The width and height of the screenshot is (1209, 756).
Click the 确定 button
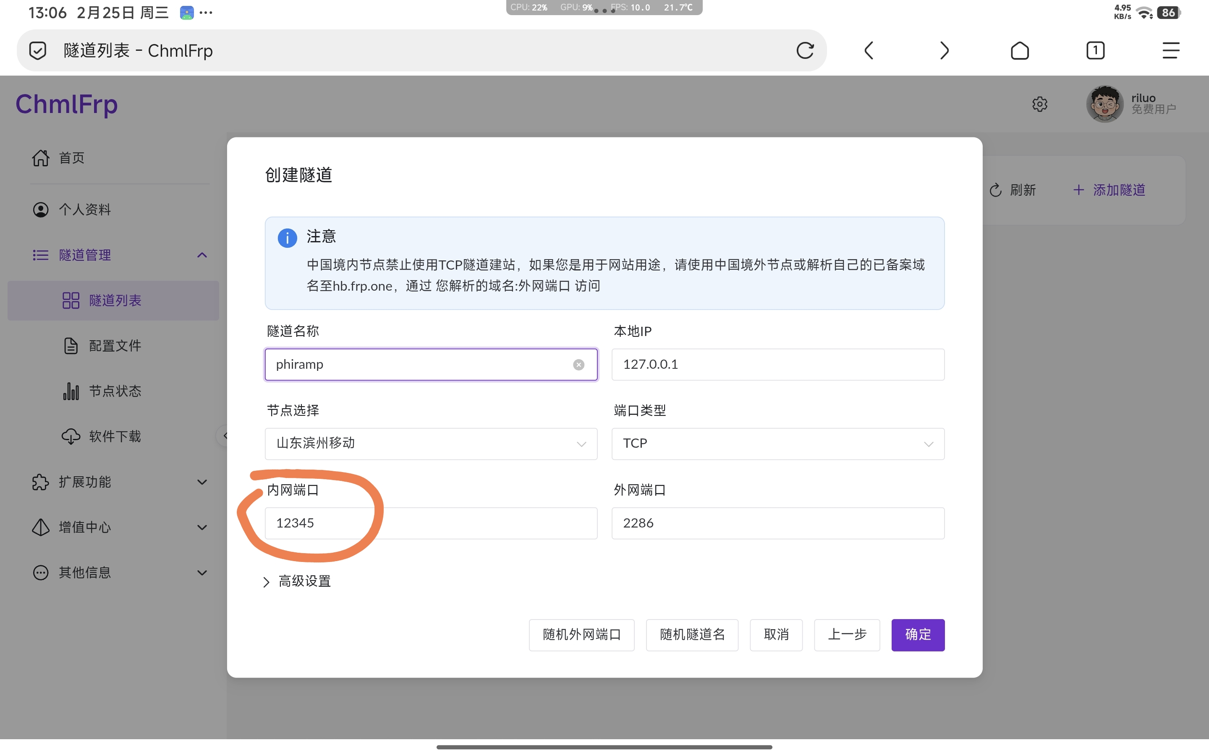(917, 635)
